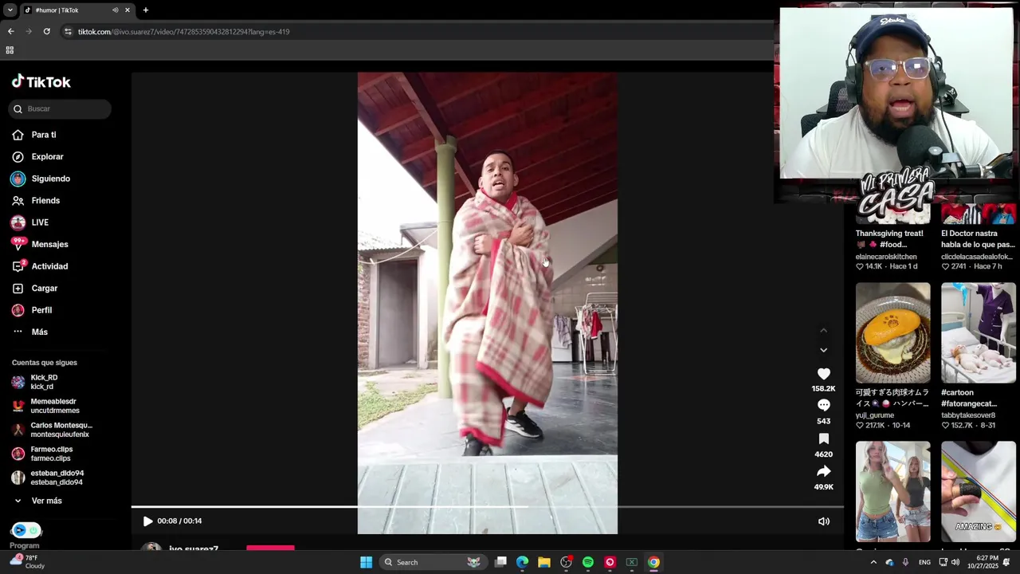This screenshot has height=574, width=1020.
Task: Open followed account Kick_RD
Action: (x=35, y=382)
